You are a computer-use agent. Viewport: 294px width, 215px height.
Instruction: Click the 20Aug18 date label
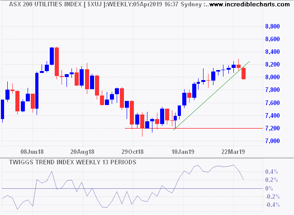tap(82, 152)
